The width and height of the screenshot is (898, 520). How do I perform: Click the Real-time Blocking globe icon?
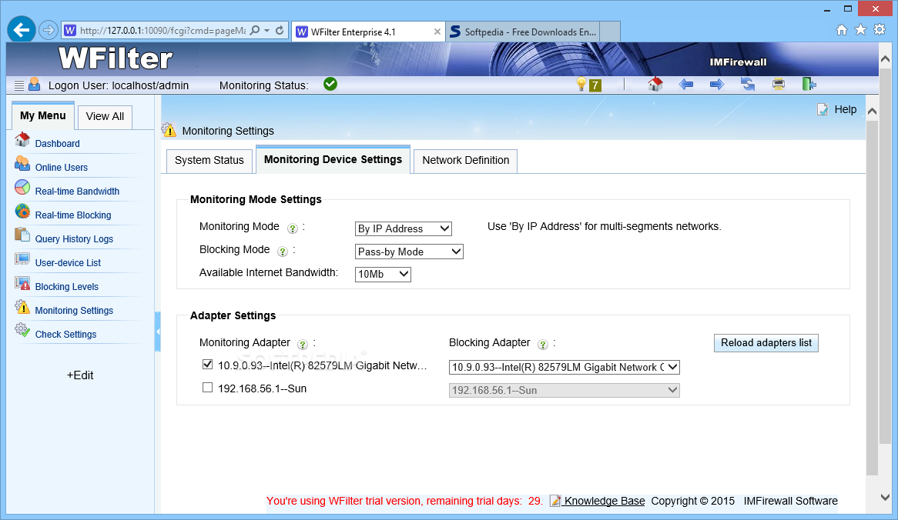(x=22, y=212)
